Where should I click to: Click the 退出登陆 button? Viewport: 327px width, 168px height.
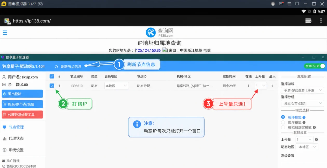(x=22, y=94)
